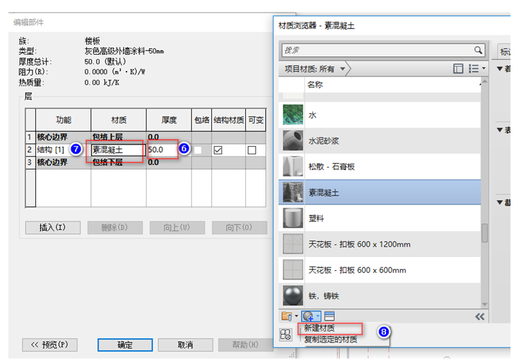Open the 项目材质: 所有 filter dropdown
This screenshot has height=362, width=523.
pos(314,69)
